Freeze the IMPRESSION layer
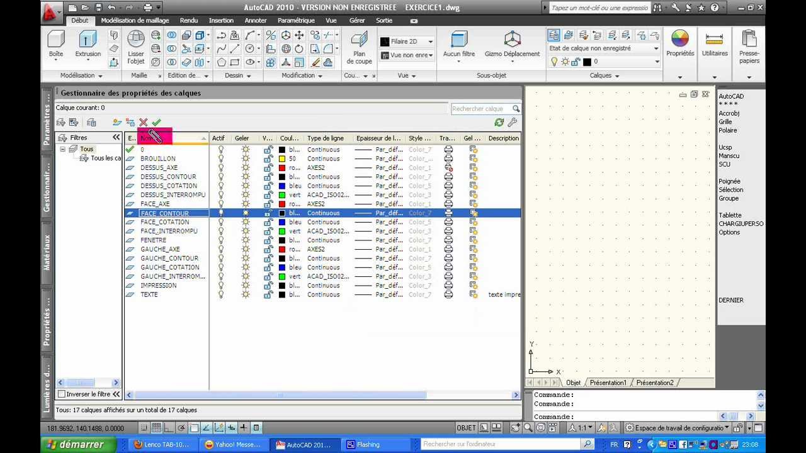This screenshot has width=806, height=453. click(245, 286)
